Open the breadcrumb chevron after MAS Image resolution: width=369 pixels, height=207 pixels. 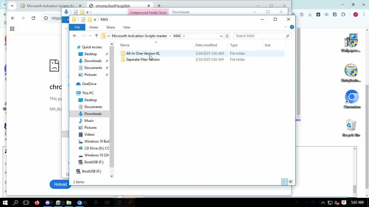coord(184,36)
